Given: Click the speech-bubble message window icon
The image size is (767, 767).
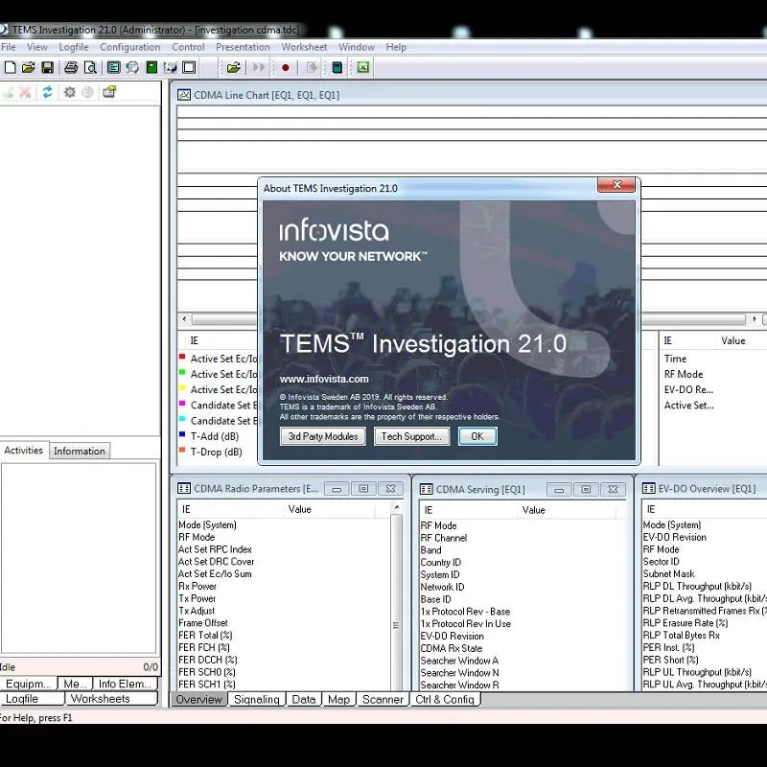Looking at the screenshot, I should pos(132,67).
